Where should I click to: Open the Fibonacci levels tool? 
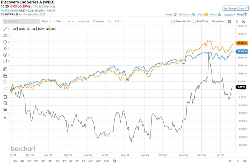tap(5, 36)
